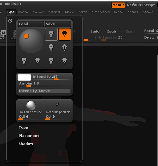The height and width of the screenshot is (166, 158).
Task: Click the Ambient 3 slider
Action: (44, 84)
